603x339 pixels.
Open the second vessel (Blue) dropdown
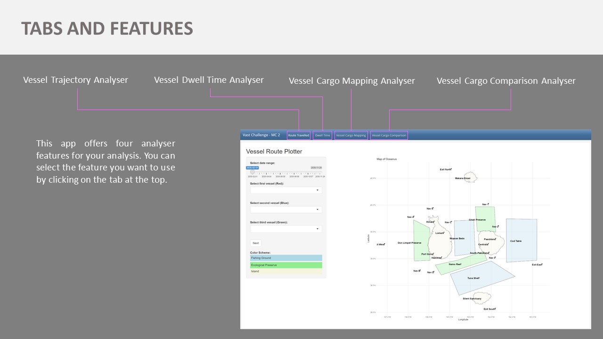tap(285, 210)
